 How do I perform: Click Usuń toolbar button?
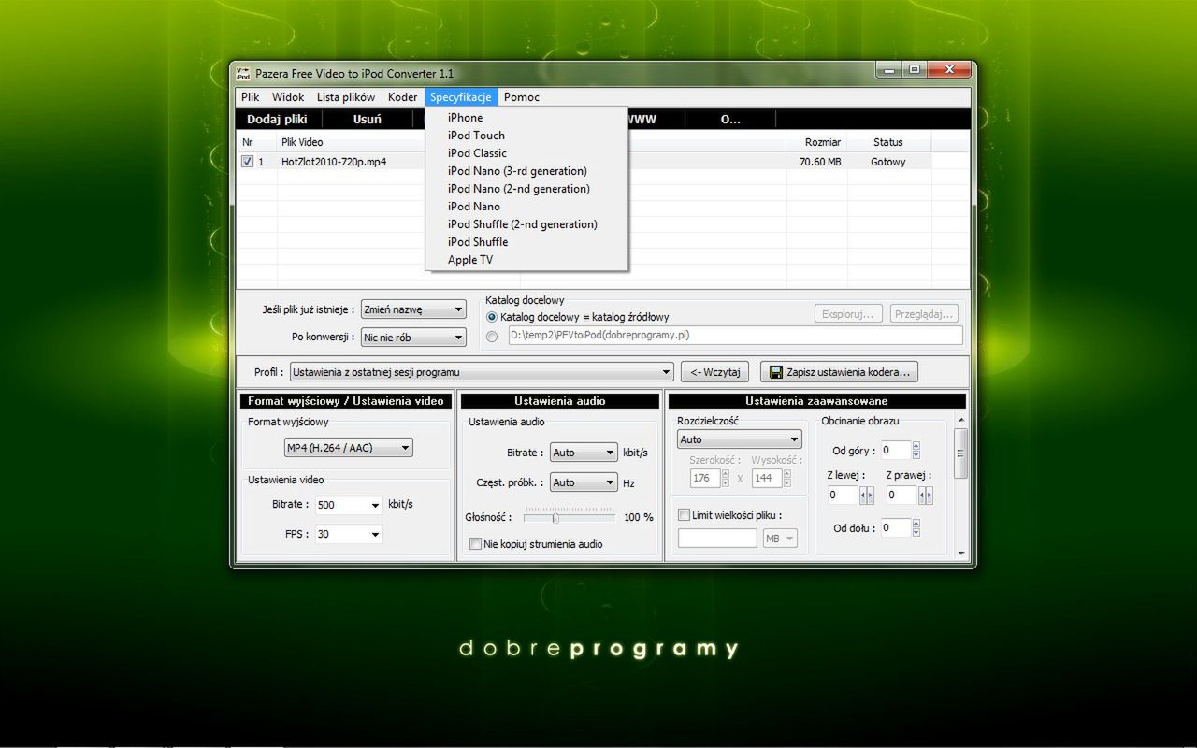[x=367, y=119]
